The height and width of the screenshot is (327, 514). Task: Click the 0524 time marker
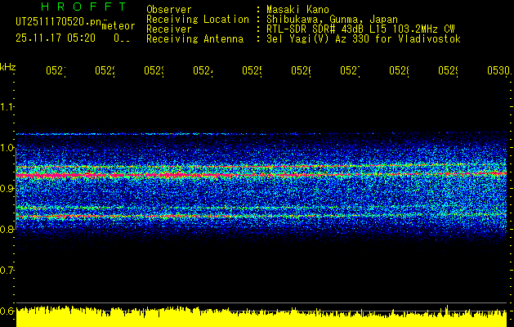203,70
